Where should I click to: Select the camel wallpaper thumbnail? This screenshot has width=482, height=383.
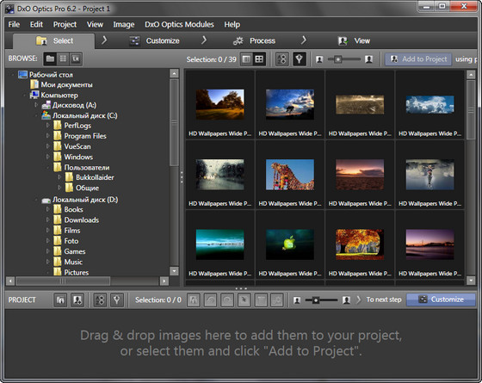(290, 175)
